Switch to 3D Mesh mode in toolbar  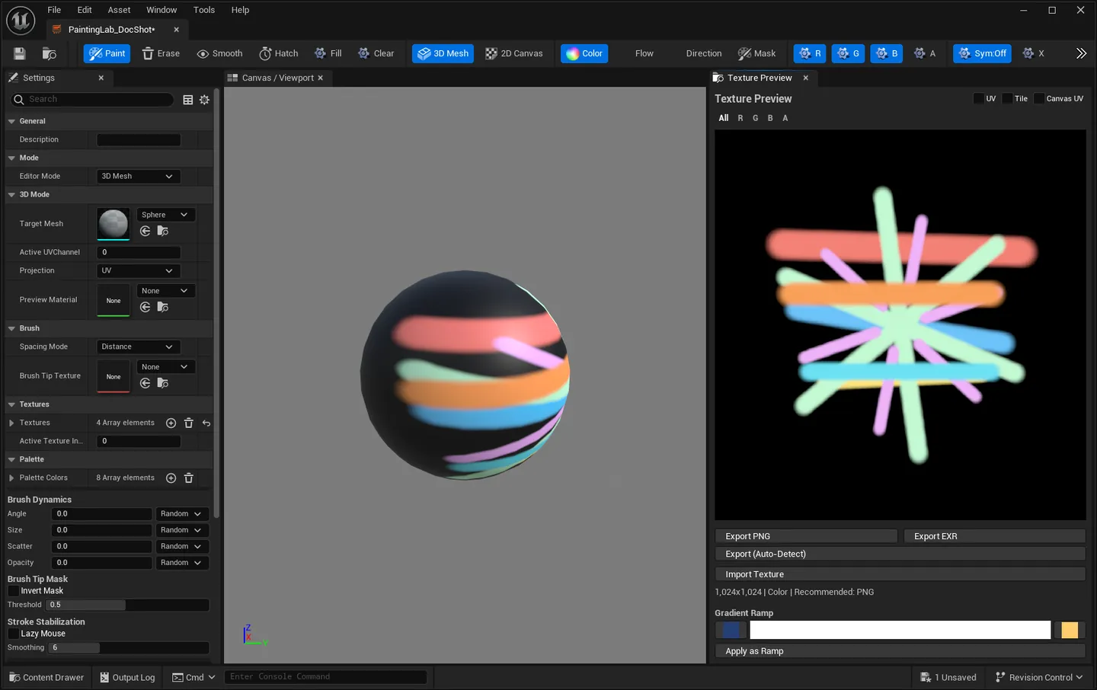tap(443, 53)
